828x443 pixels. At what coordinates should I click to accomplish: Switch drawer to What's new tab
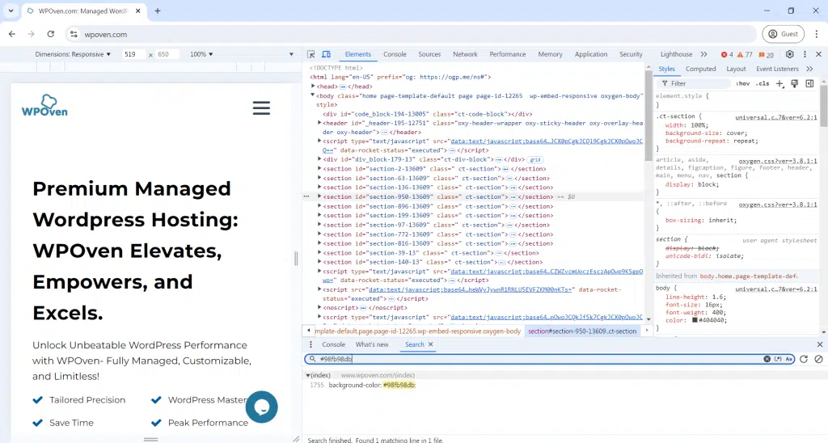(x=372, y=344)
